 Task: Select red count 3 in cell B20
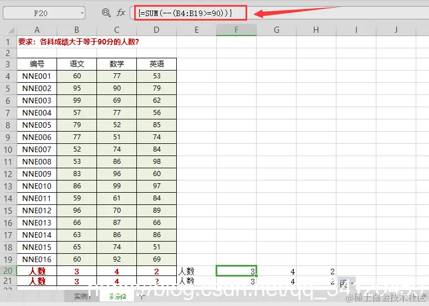point(77,271)
